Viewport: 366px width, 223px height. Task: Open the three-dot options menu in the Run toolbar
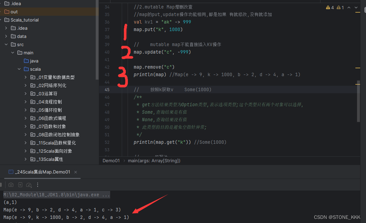pos(38,185)
